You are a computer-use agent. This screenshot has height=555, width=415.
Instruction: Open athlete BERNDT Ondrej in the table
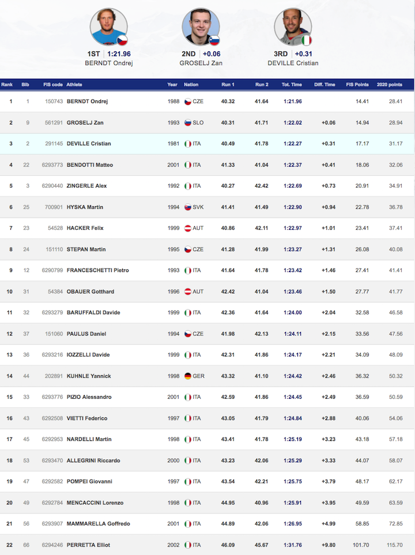tap(87, 101)
